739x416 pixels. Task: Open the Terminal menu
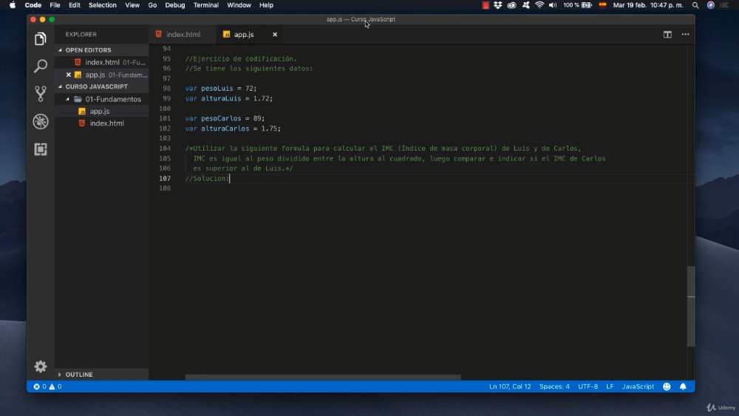click(206, 5)
